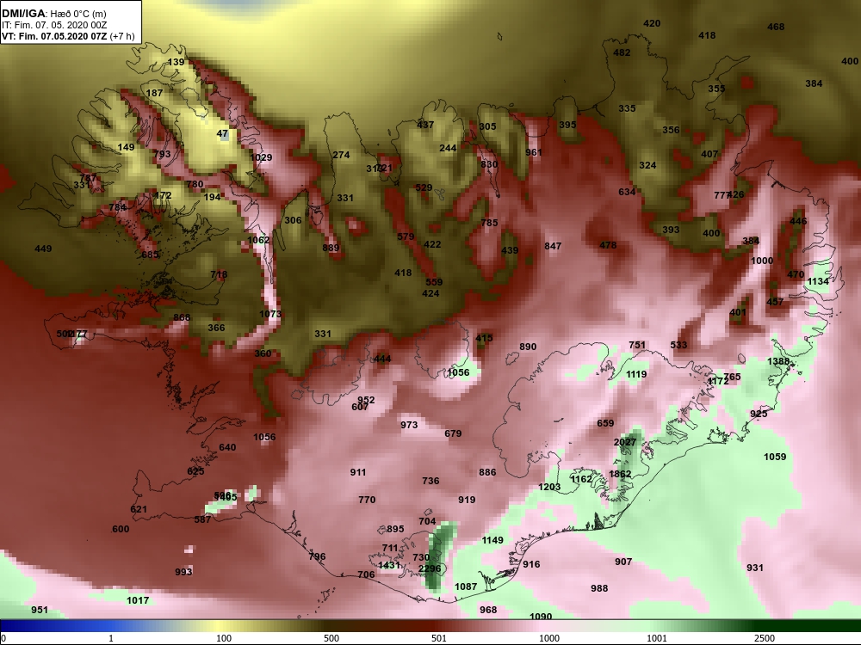The image size is (861, 645).
Task: Click the 907 height value
Action: pos(623,562)
